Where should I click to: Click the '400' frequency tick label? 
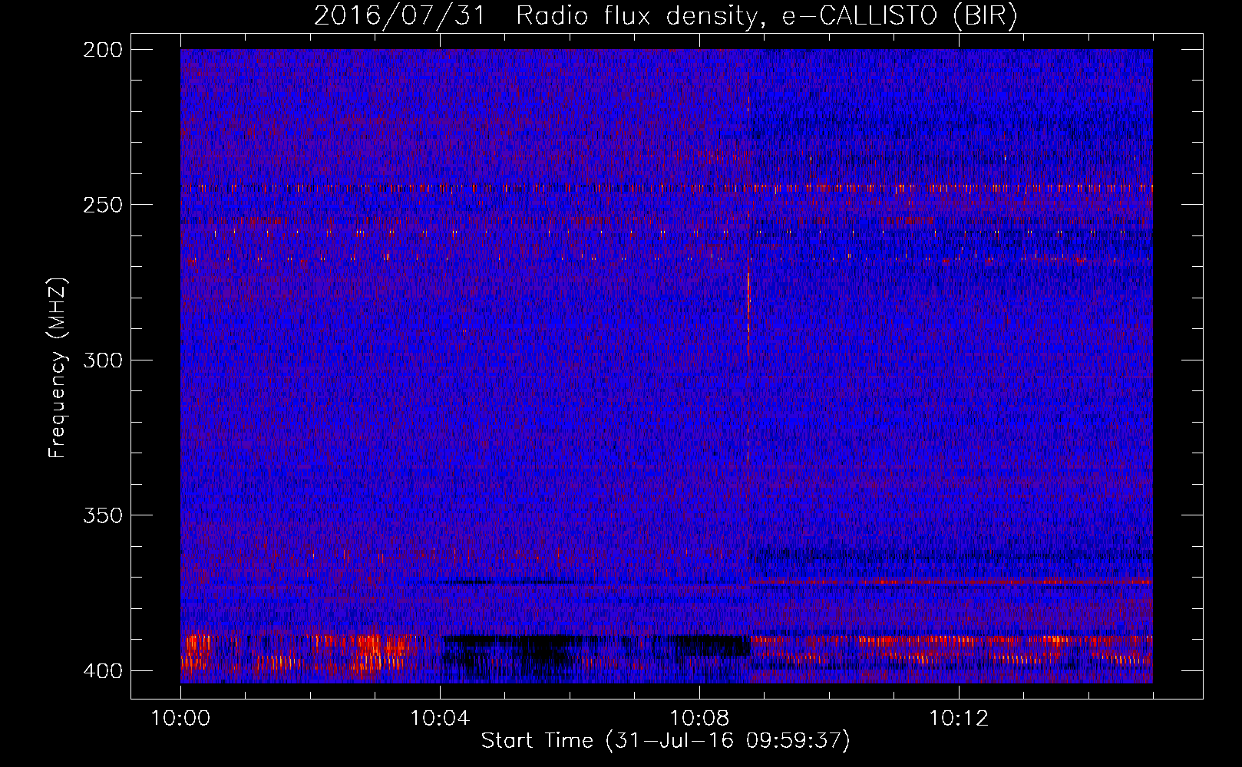tap(103, 671)
